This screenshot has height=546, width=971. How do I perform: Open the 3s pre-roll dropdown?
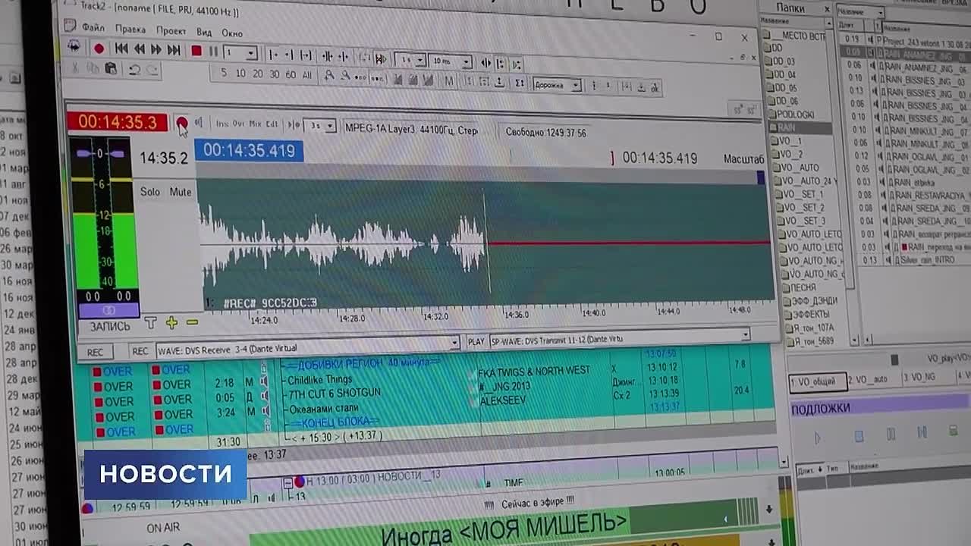pyautogui.click(x=330, y=127)
